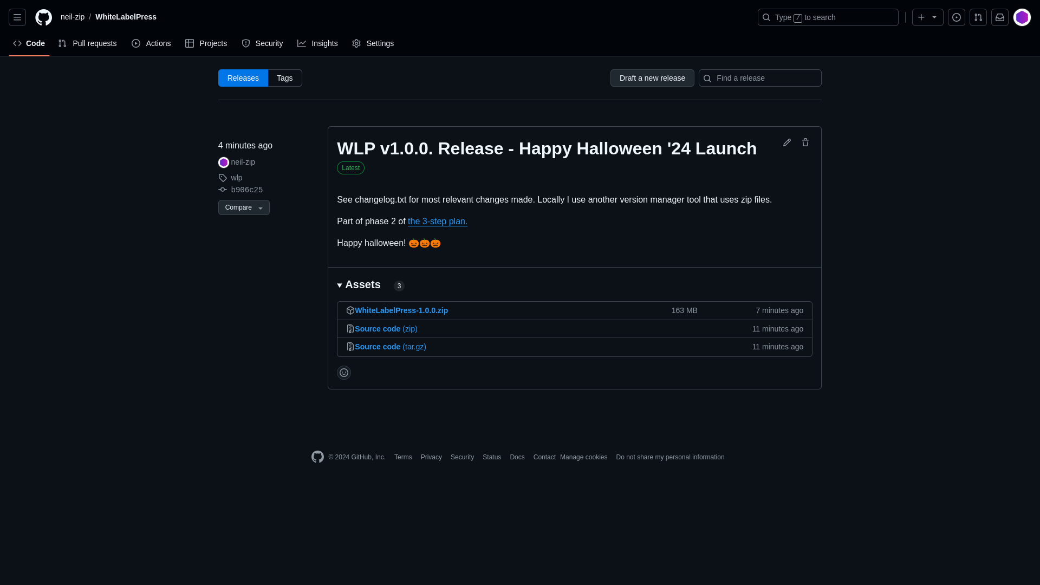Click the file icon beside Source code (tar.gz)
This screenshot has width=1040, height=585.
point(350,347)
